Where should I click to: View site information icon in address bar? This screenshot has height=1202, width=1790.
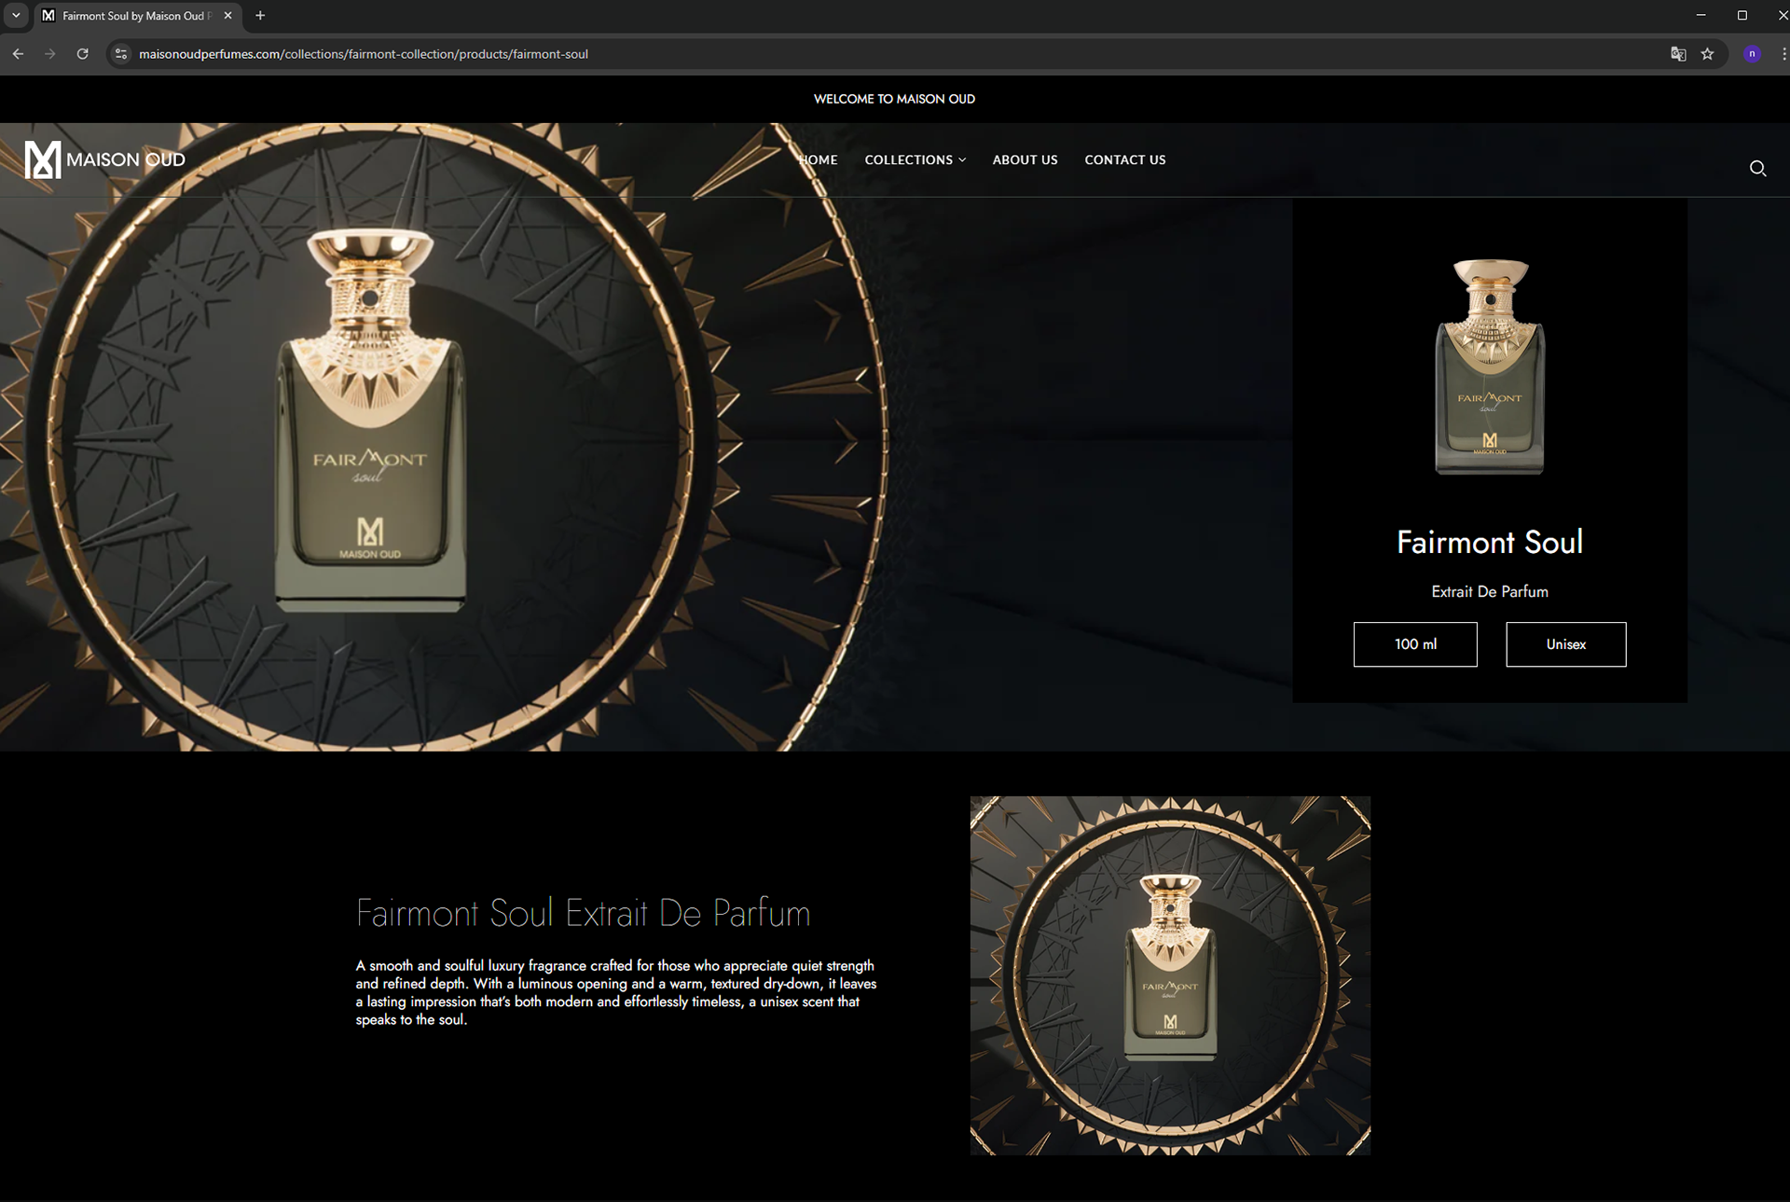(120, 54)
